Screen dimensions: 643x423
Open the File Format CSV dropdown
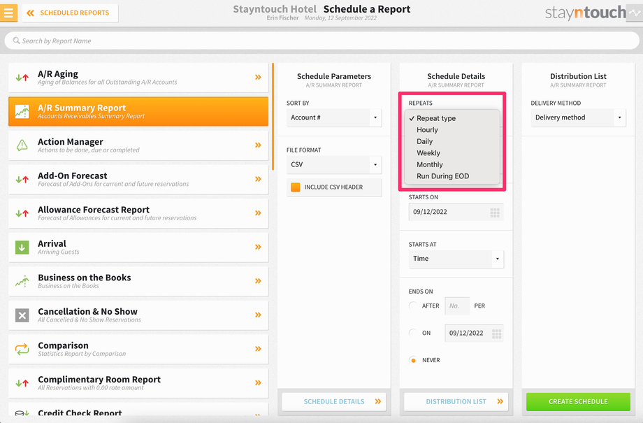[x=334, y=164]
